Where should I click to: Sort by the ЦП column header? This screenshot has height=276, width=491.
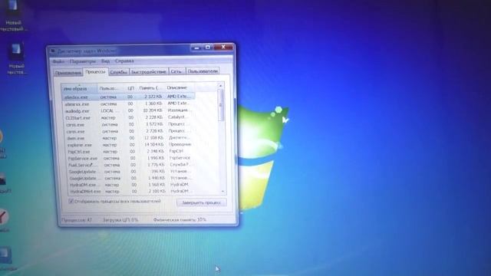click(131, 88)
